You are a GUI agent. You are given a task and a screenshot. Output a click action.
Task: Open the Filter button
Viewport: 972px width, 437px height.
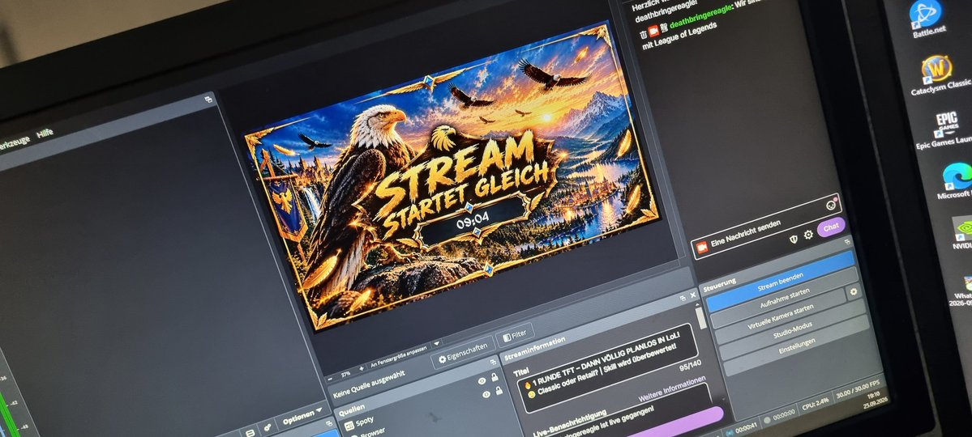(515, 336)
